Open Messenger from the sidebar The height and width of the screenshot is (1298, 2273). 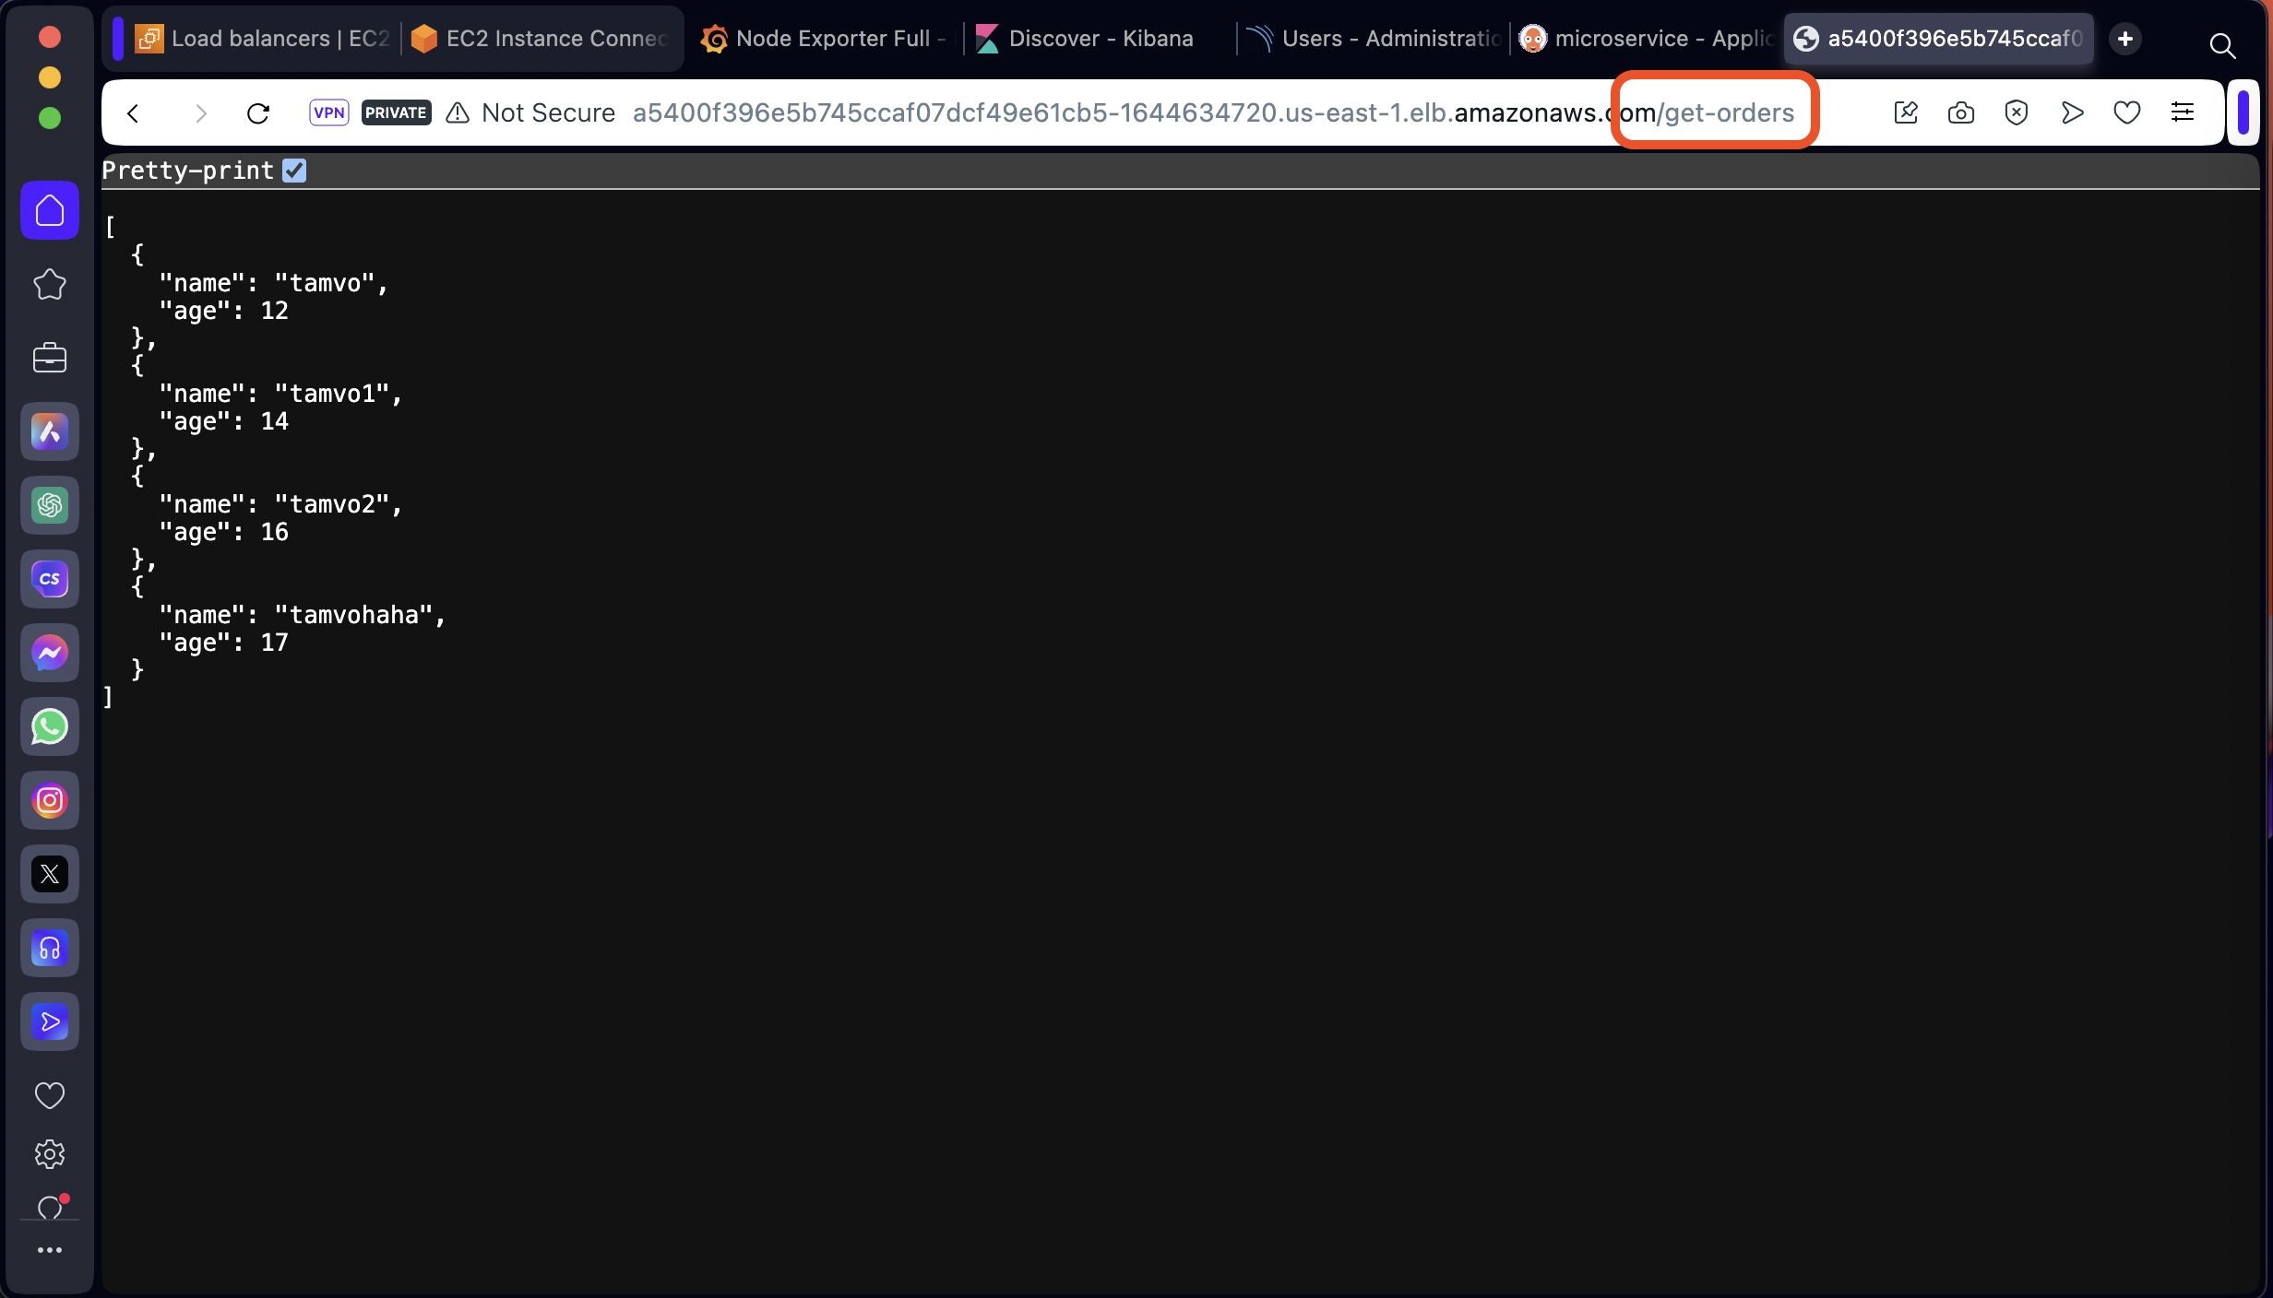point(50,653)
